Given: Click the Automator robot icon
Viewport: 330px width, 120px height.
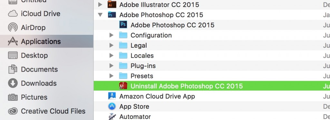Looking at the screenshot, I should [x=112, y=116].
